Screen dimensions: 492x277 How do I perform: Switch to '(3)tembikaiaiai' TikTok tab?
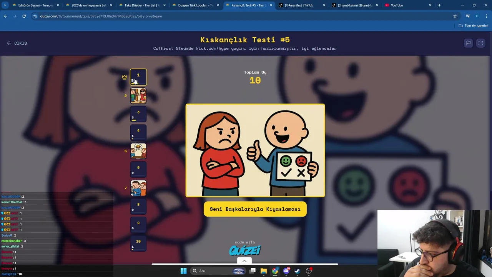pyautogui.click(x=355, y=5)
